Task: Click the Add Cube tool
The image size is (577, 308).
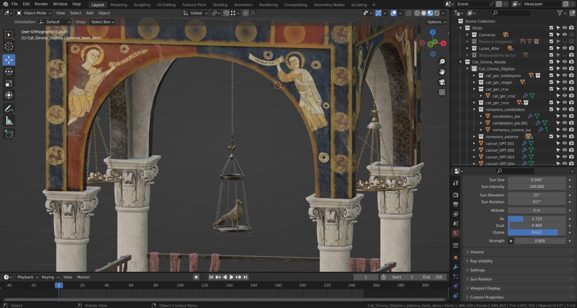Action: click(x=9, y=134)
